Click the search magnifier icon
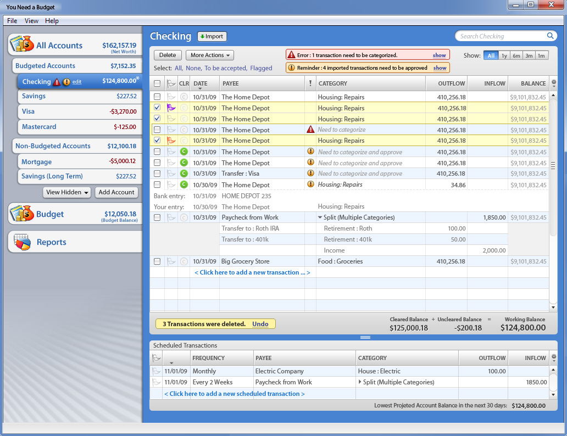 [x=550, y=36]
